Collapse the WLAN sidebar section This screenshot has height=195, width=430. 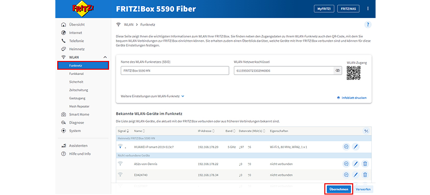click(x=105, y=58)
